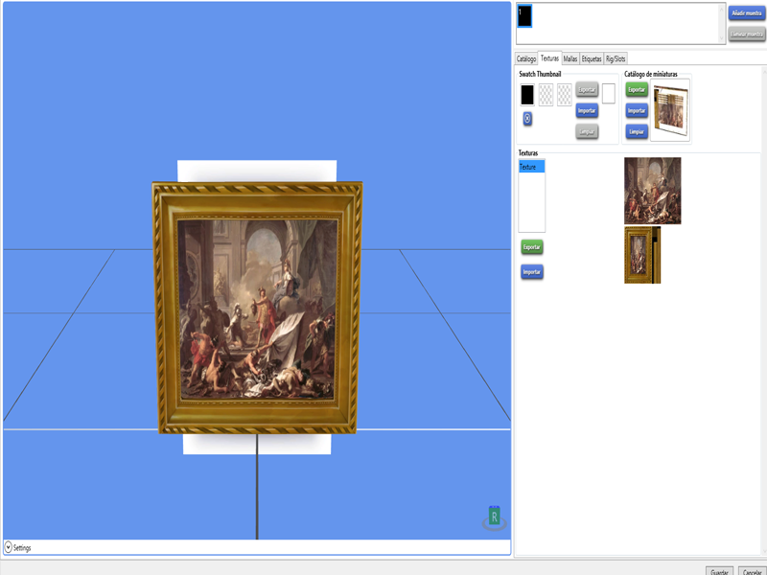Click the Settings label
The height and width of the screenshot is (575, 767).
coord(22,547)
